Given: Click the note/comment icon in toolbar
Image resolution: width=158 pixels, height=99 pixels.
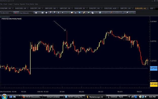Looking at the screenshot, I should coord(72,13).
